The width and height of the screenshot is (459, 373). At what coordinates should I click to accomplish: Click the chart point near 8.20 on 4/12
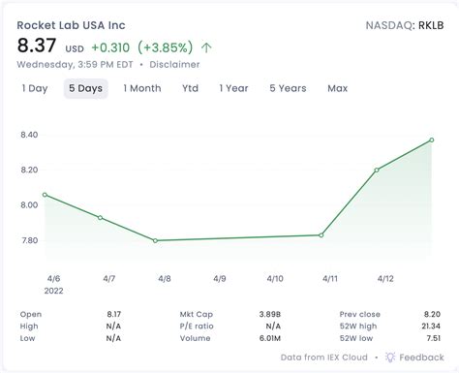[377, 170]
